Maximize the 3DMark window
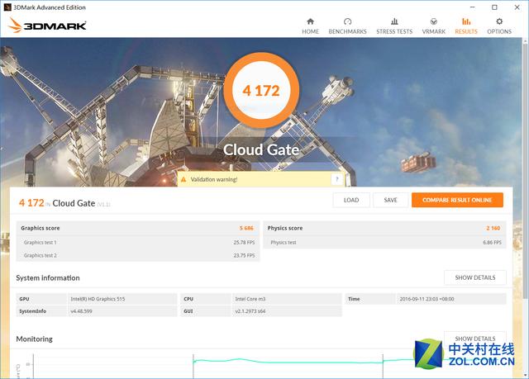This screenshot has height=379, width=529. point(494,7)
